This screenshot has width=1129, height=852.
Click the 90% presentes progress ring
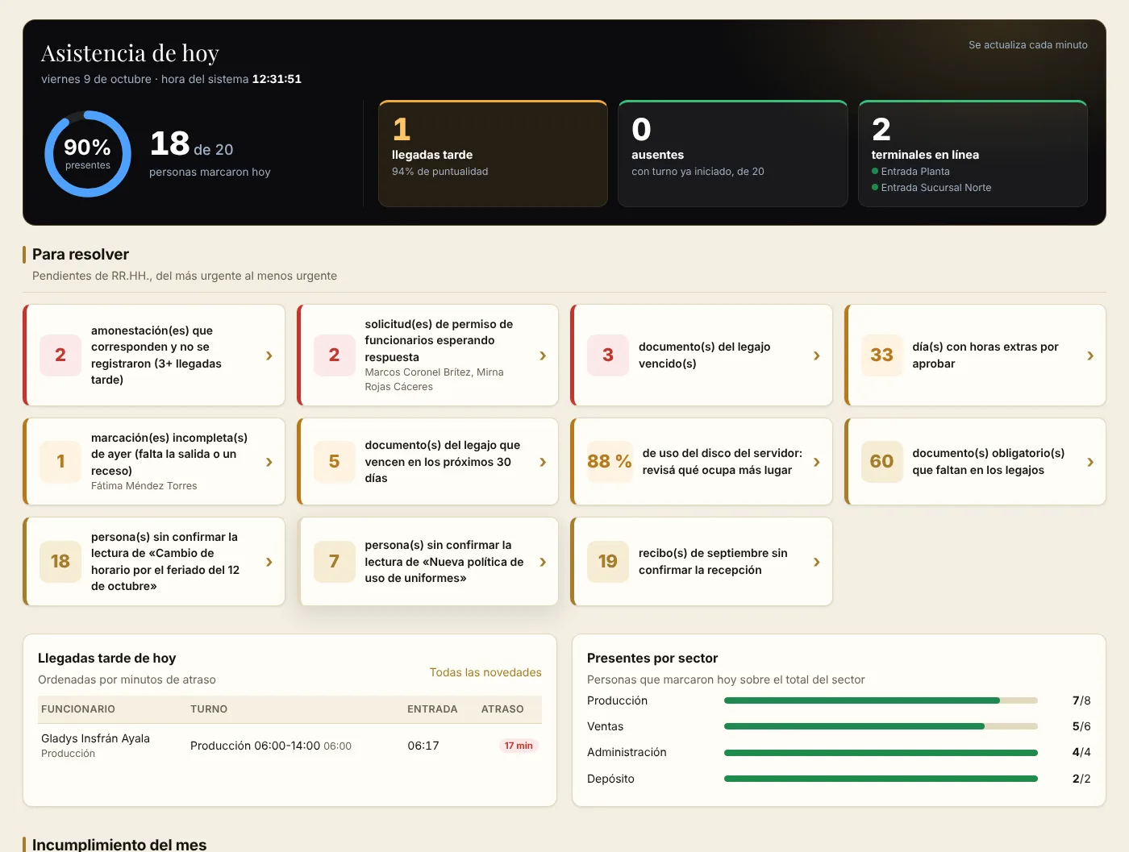(88, 154)
